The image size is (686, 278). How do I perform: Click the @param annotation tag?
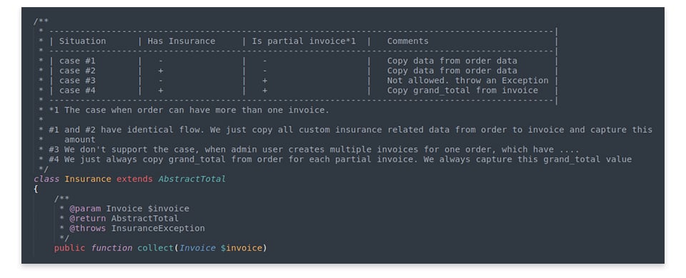tap(85, 209)
